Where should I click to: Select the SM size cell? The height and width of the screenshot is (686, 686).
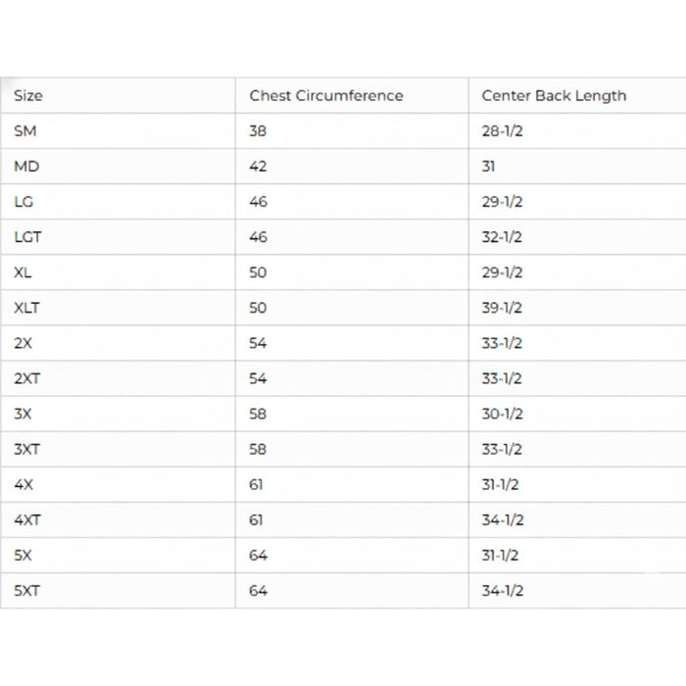(25, 131)
